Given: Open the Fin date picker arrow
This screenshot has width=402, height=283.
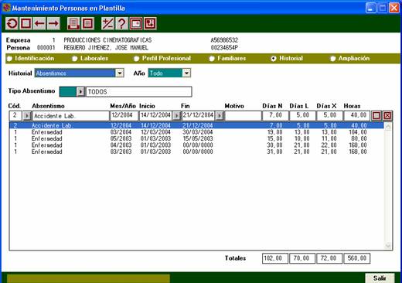Looking at the screenshot, I should [220, 116].
